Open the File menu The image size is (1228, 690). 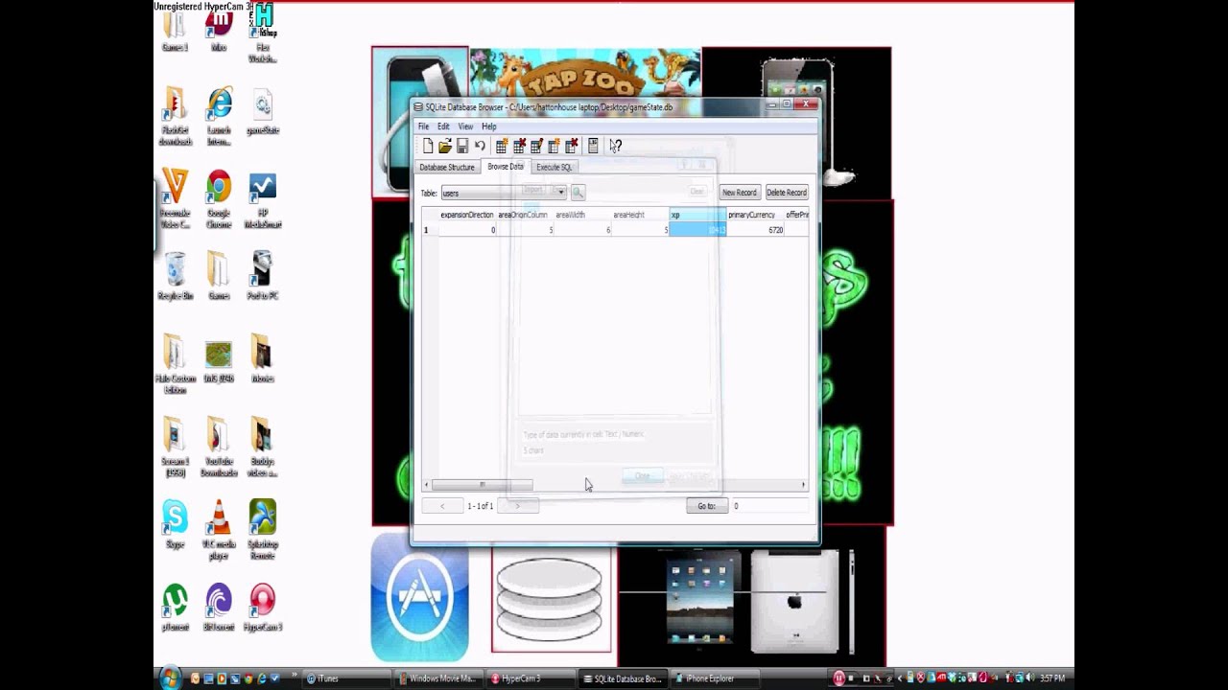[423, 126]
